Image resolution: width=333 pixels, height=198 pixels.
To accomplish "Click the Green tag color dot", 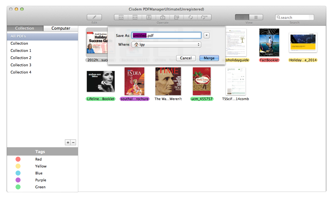I will pyautogui.click(x=18, y=187).
